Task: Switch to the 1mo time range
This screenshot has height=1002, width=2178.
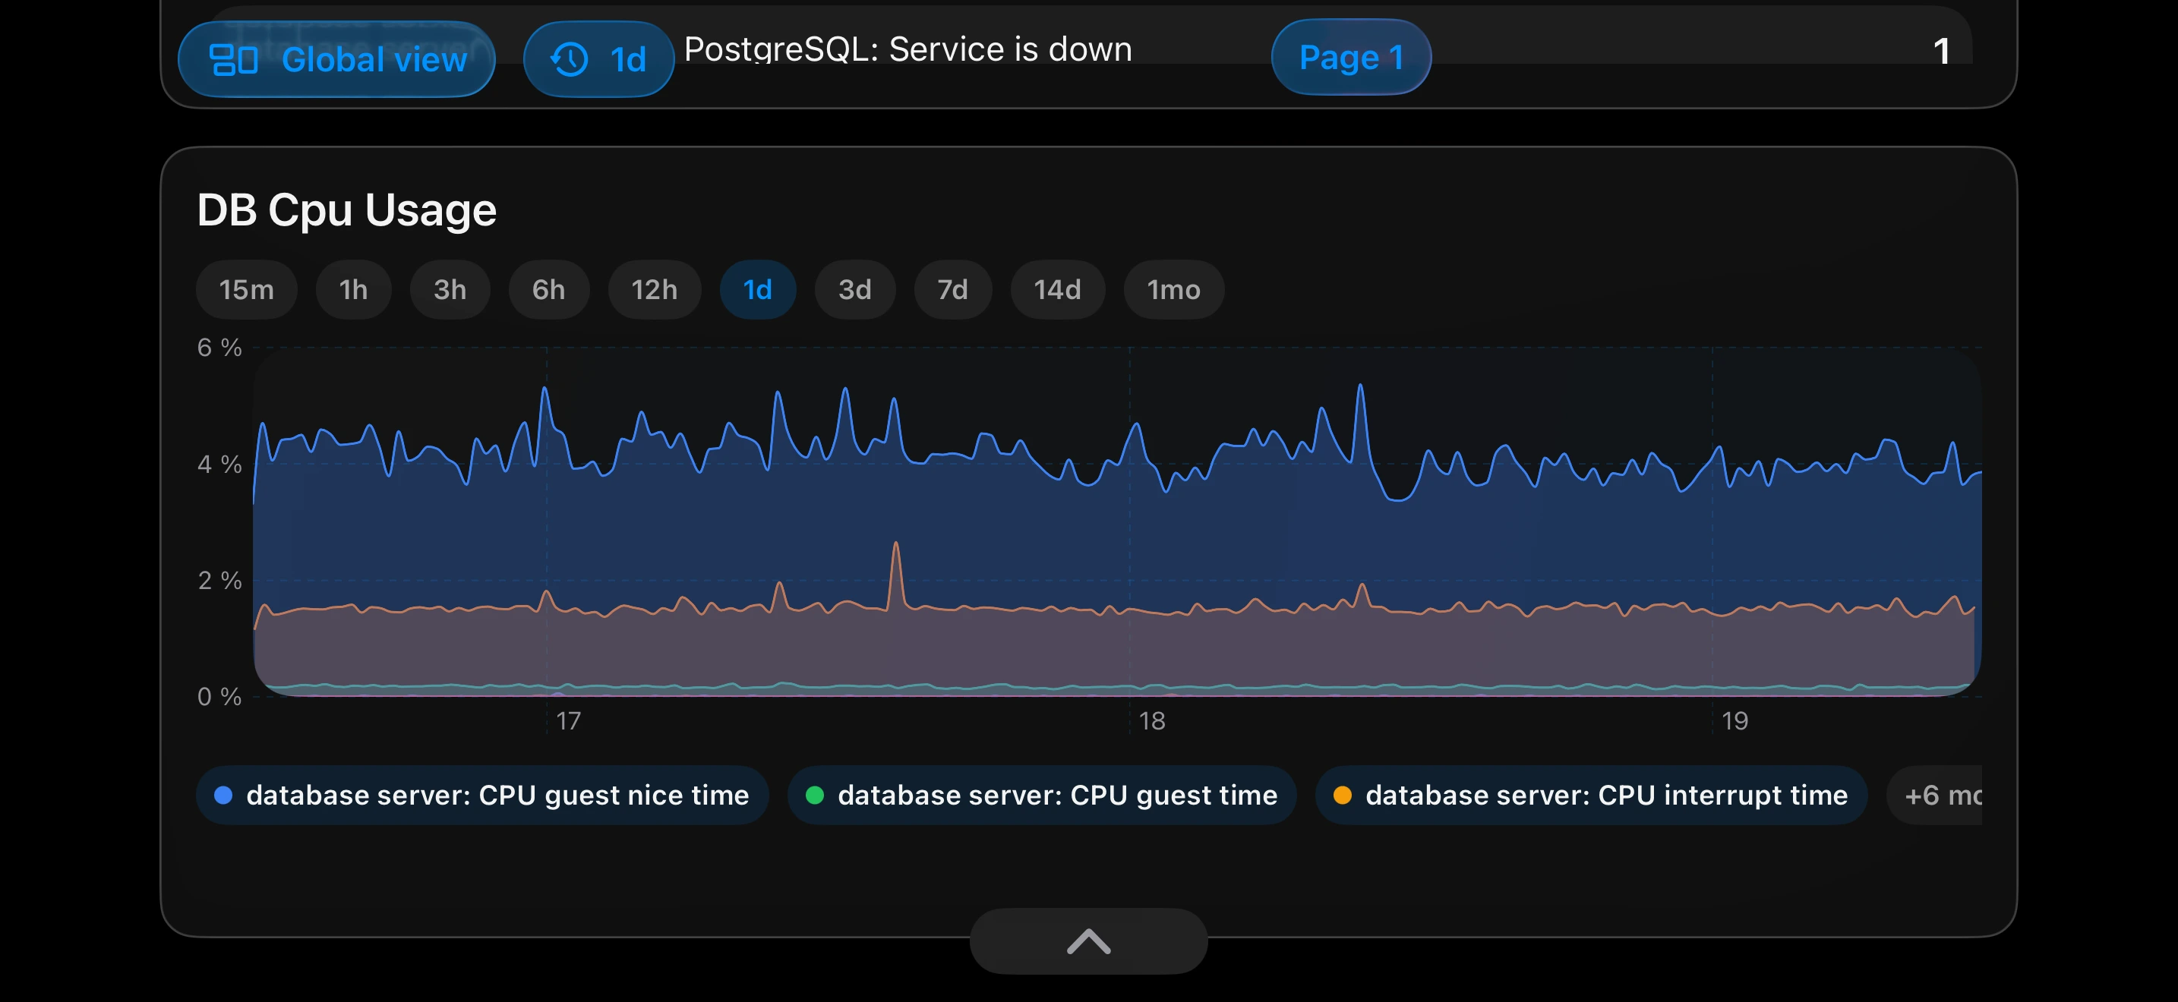Action: (1173, 290)
